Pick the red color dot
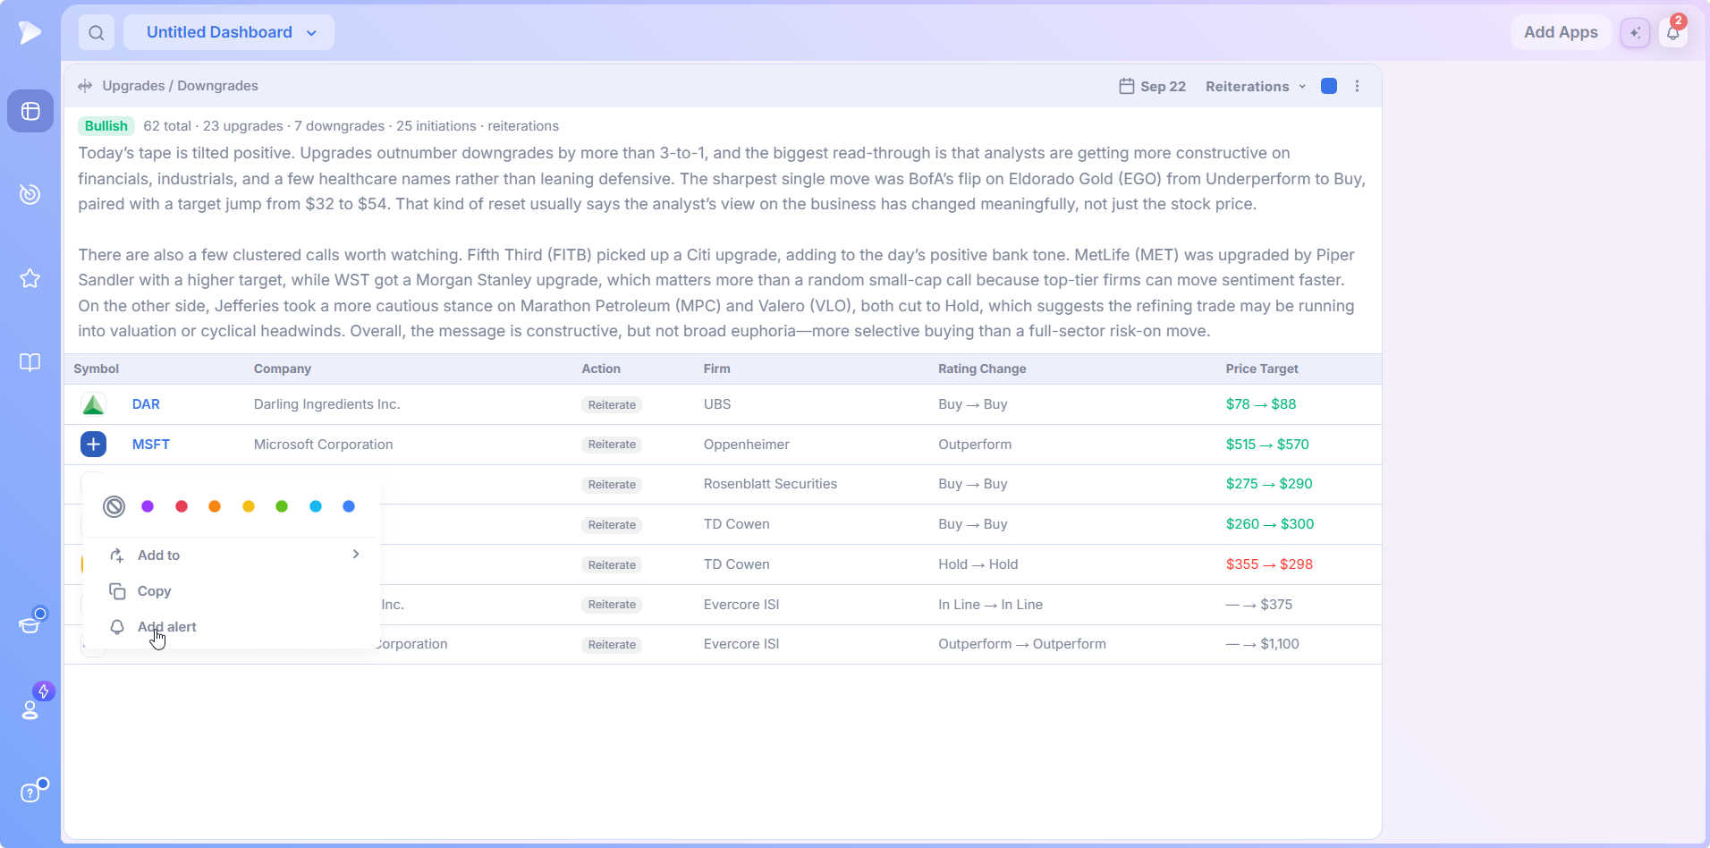 (182, 507)
